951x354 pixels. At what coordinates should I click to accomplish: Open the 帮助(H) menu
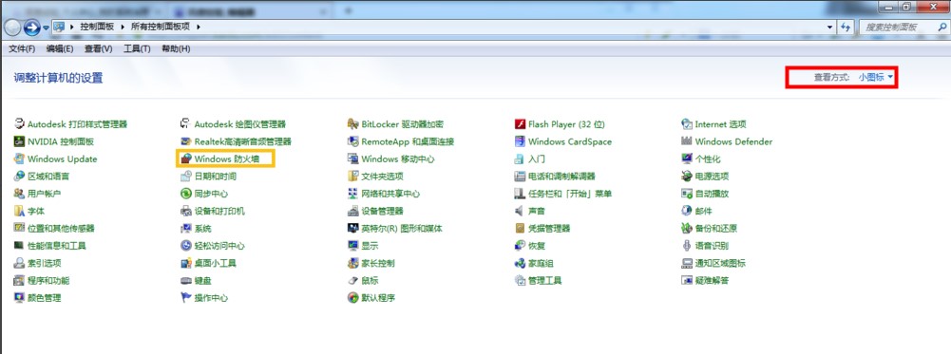(175, 48)
